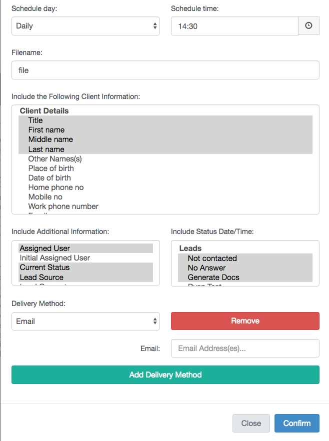The image size is (329, 441).
Task: Select 'Title' in Client Details list
Action: (35, 120)
